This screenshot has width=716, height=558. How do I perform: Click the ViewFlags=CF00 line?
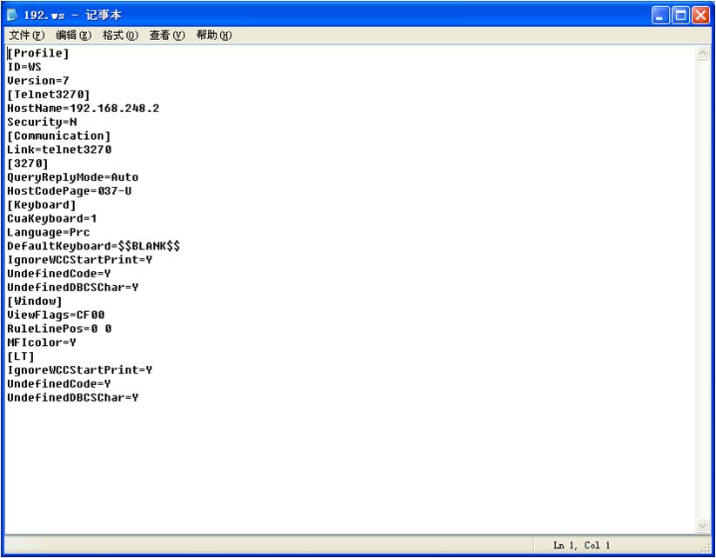coord(56,315)
